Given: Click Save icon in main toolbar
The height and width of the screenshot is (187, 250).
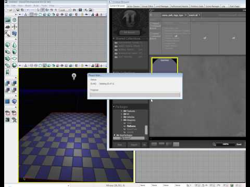Looking at the screenshot, I should [x=18, y=10].
